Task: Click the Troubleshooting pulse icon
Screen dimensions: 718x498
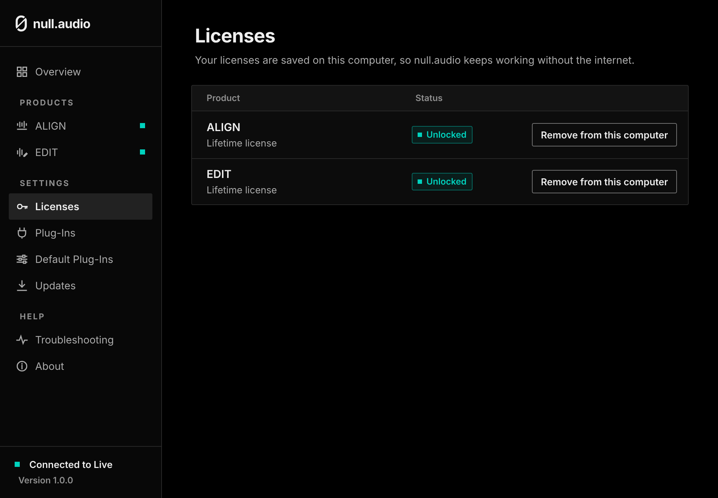Action: [x=22, y=340]
